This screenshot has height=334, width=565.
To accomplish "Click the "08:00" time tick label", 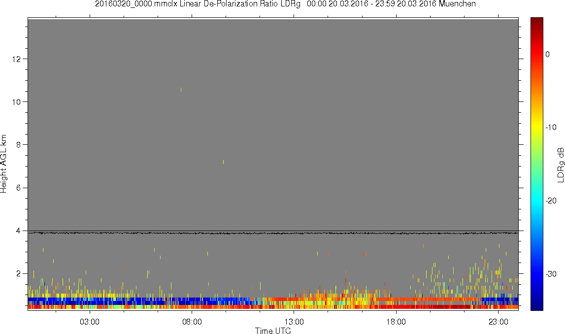I will [x=192, y=322].
